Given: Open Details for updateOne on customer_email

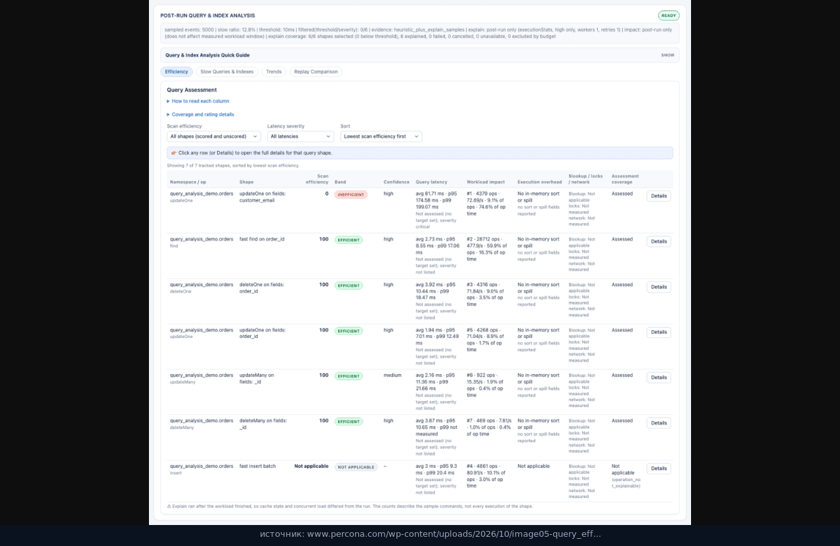Looking at the screenshot, I should coord(659,196).
